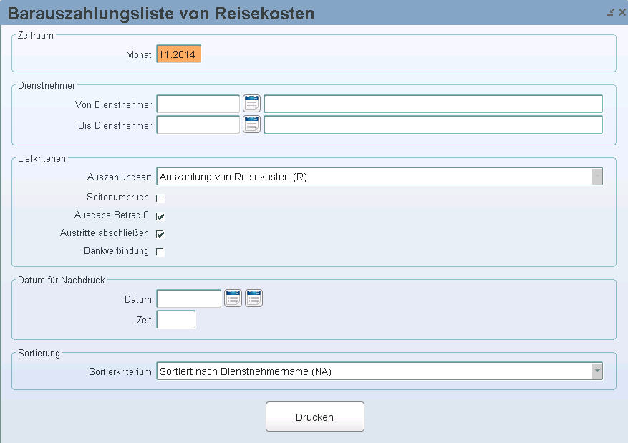Click the Zeit input field
Image resolution: width=628 pixels, height=443 pixels.
coord(176,319)
